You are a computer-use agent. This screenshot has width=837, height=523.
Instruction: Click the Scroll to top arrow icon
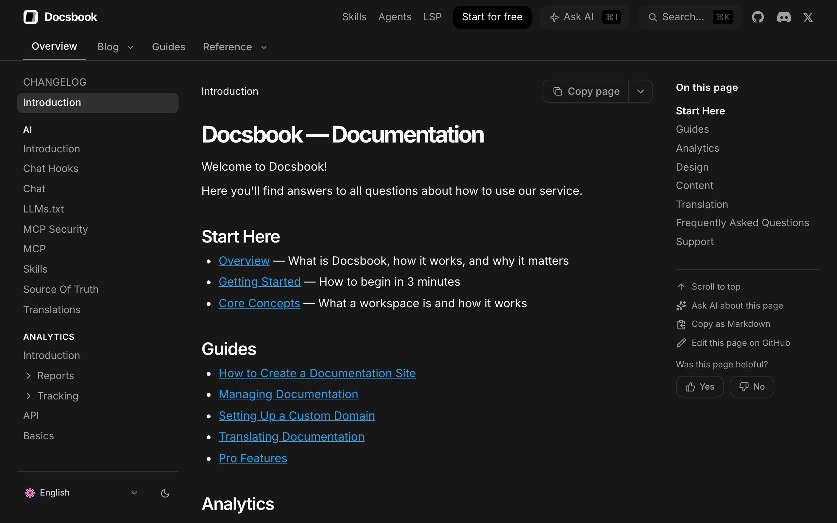(x=681, y=287)
